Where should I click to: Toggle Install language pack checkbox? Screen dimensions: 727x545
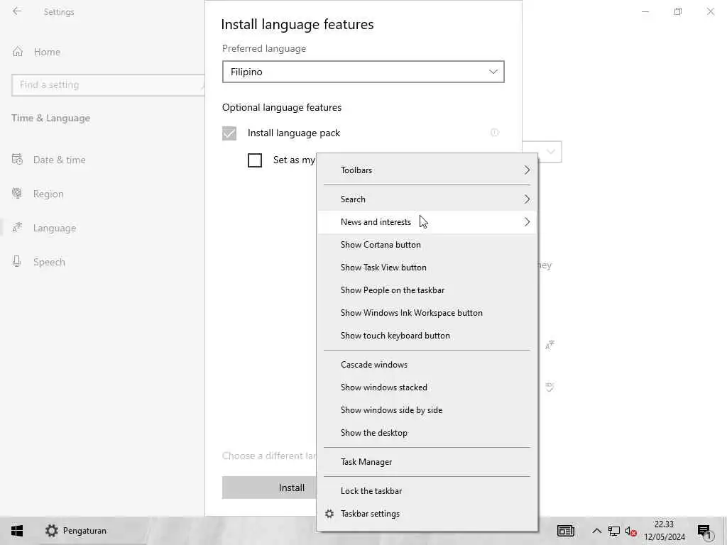pyautogui.click(x=229, y=133)
